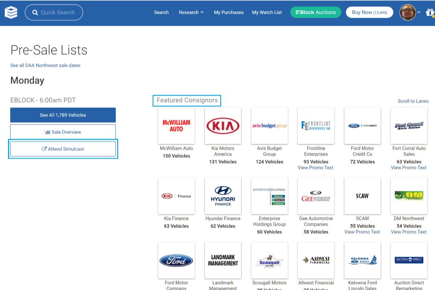The width and height of the screenshot is (435, 290).
Task: Click the 55 Vehicles count under SCAW
Action: tap(362, 226)
